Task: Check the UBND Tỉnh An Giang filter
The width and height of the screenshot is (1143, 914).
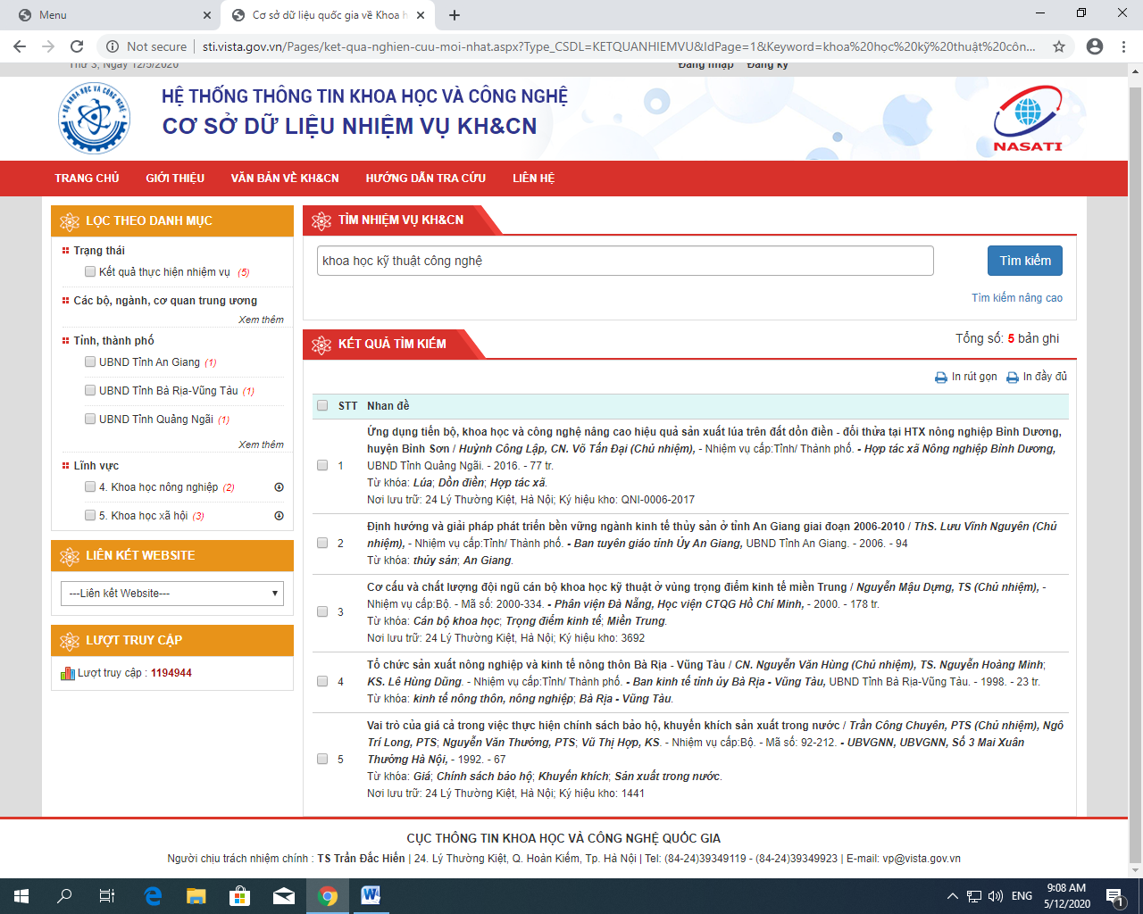Action: click(x=90, y=361)
